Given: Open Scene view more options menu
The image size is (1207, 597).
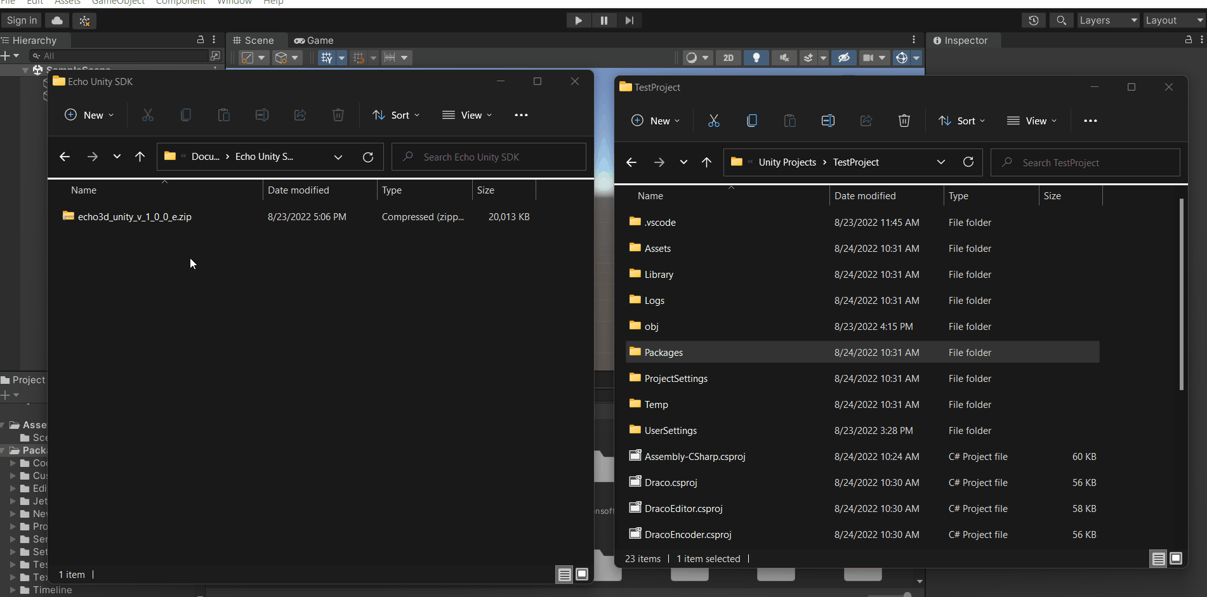Looking at the screenshot, I should click(914, 39).
